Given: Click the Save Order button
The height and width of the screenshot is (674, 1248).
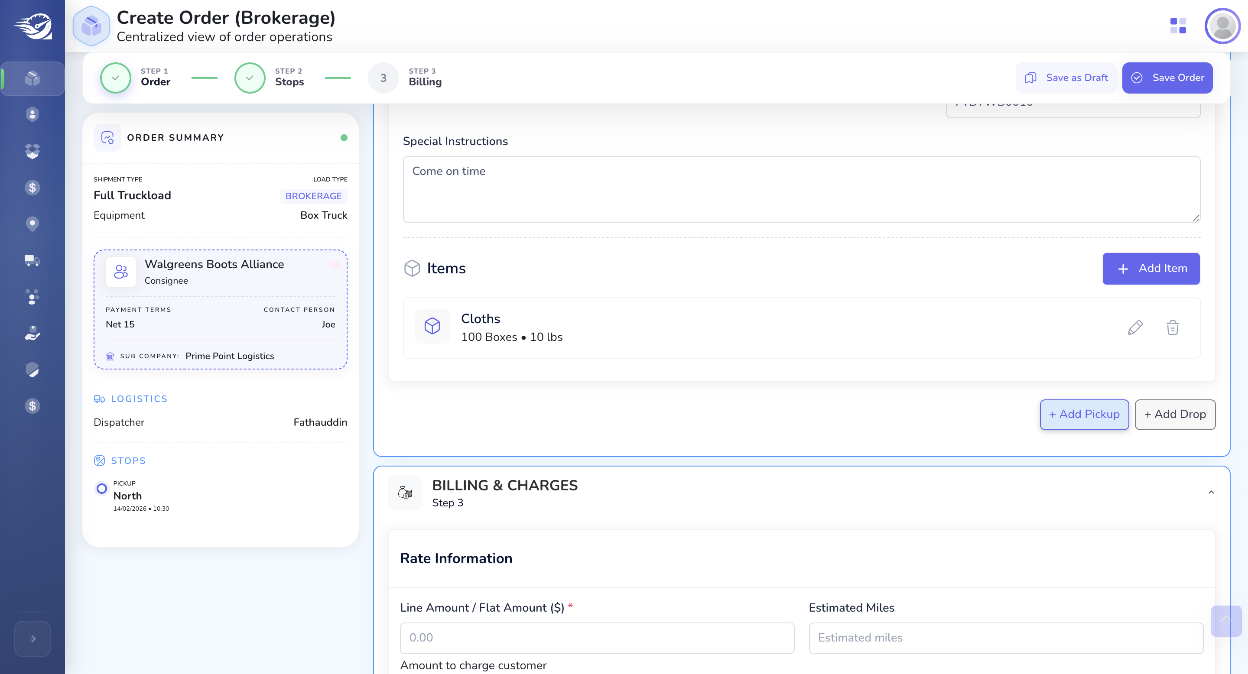Looking at the screenshot, I should pyautogui.click(x=1167, y=78).
